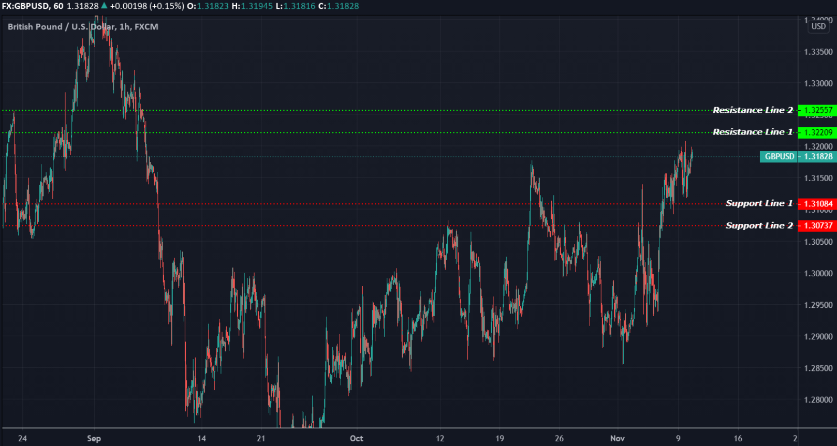
Task: Click the 26 date on time axis
Action: 559,438
